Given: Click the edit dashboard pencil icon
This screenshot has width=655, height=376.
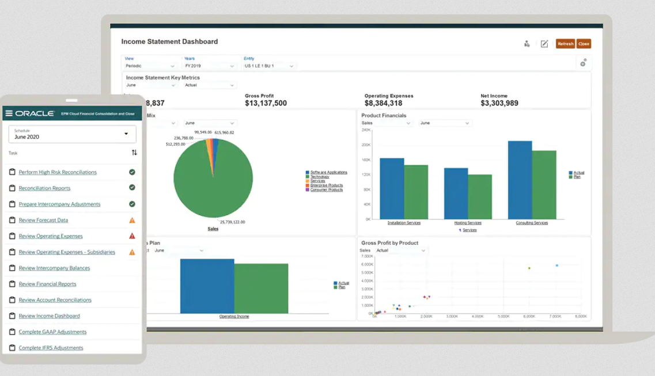Looking at the screenshot, I should click(544, 43).
